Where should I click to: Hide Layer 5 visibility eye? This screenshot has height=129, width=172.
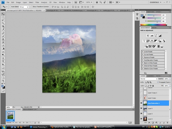(x=141, y=108)
